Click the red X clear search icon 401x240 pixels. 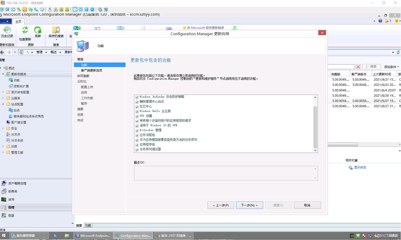click(x=358, y=67)
